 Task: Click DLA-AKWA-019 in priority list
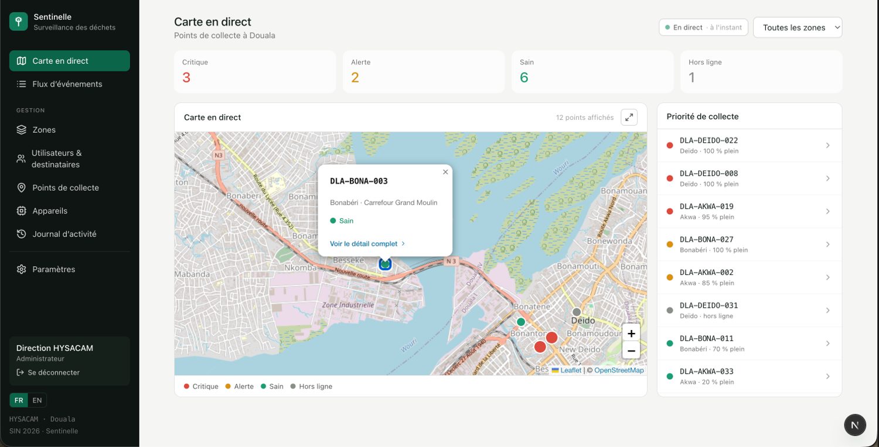point(749,211)
